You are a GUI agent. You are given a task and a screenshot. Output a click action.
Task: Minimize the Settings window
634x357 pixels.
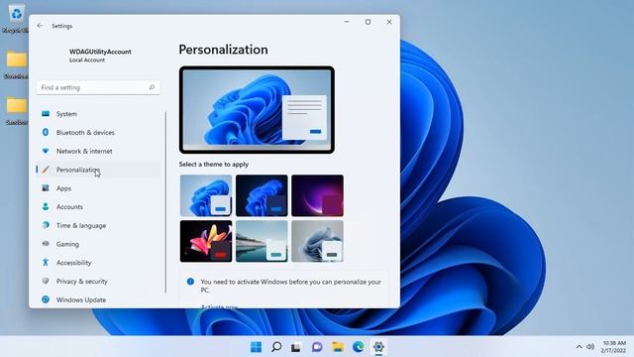347,22
